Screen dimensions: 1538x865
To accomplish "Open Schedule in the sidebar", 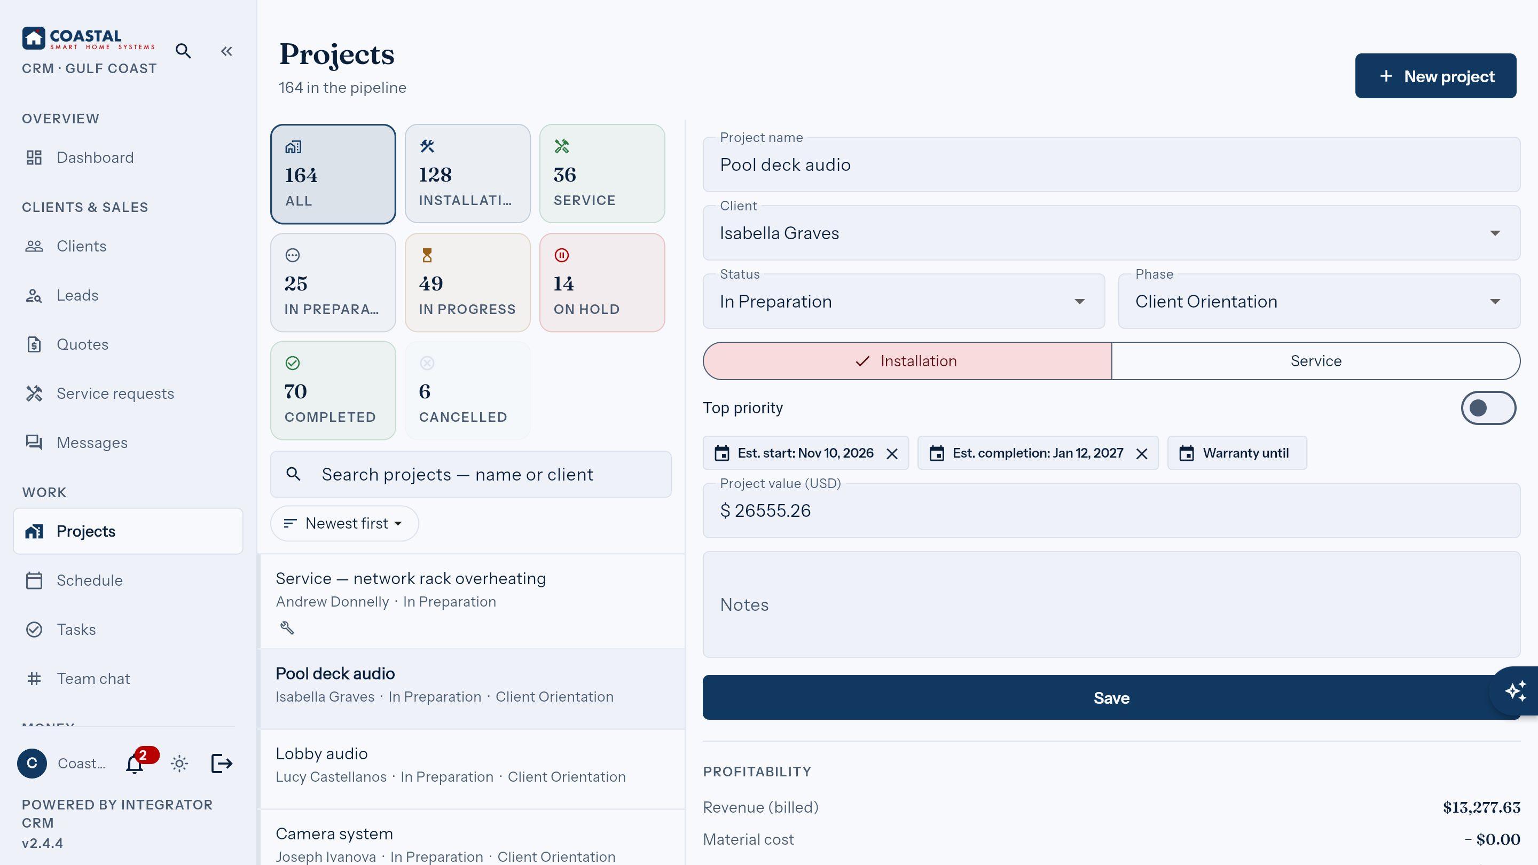I will 128,580.
